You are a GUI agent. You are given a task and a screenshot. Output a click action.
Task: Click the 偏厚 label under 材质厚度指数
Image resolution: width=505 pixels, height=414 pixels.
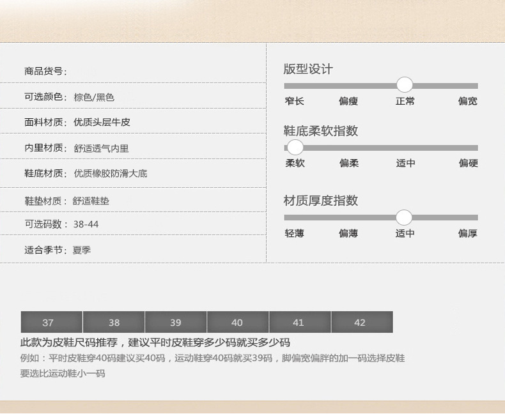(468, 233)
